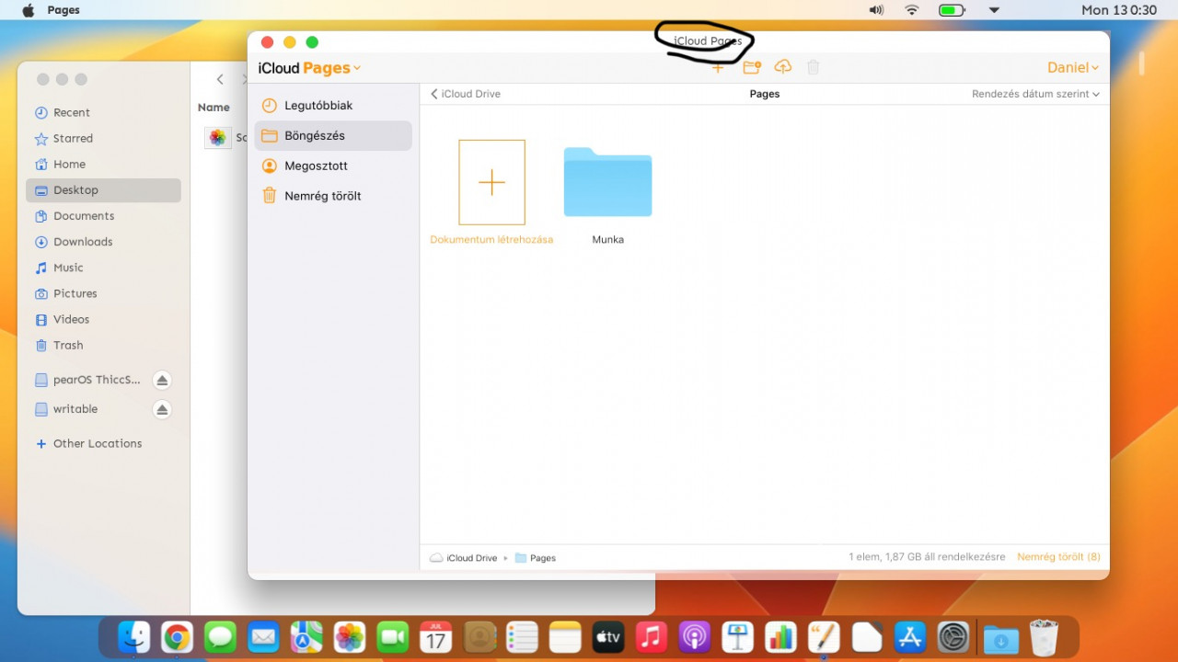Open the Daniel account menu

(1073, 68)
